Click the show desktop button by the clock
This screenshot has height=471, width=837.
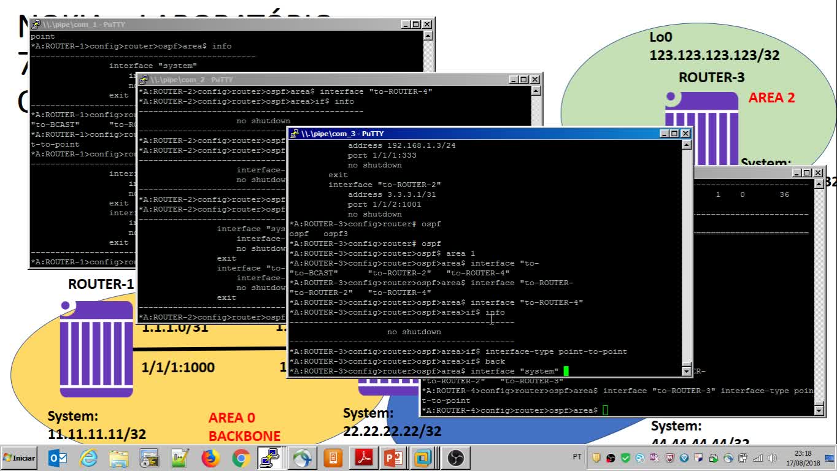click(x=830, y=458)
